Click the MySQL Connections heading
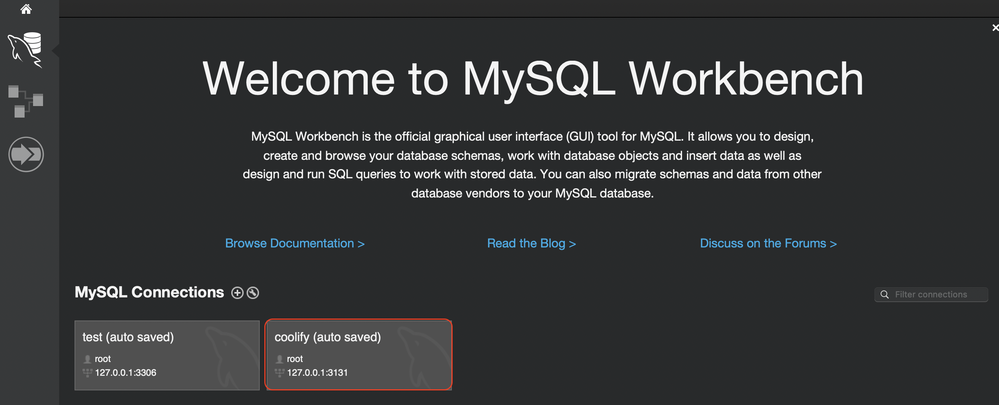This screenshot has height=405, width=999. coord(149,292)
